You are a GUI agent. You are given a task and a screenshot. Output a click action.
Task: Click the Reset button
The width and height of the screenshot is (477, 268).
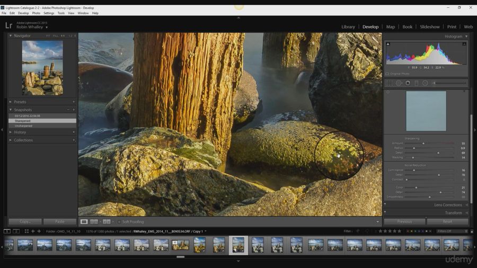(x=447, y=221)
